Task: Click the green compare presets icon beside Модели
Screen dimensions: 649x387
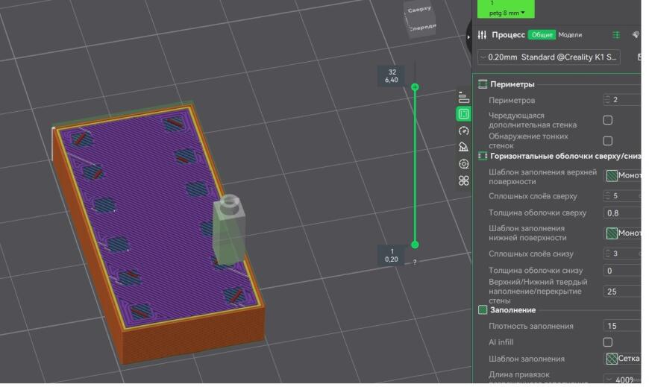Action: pos(616,35)
